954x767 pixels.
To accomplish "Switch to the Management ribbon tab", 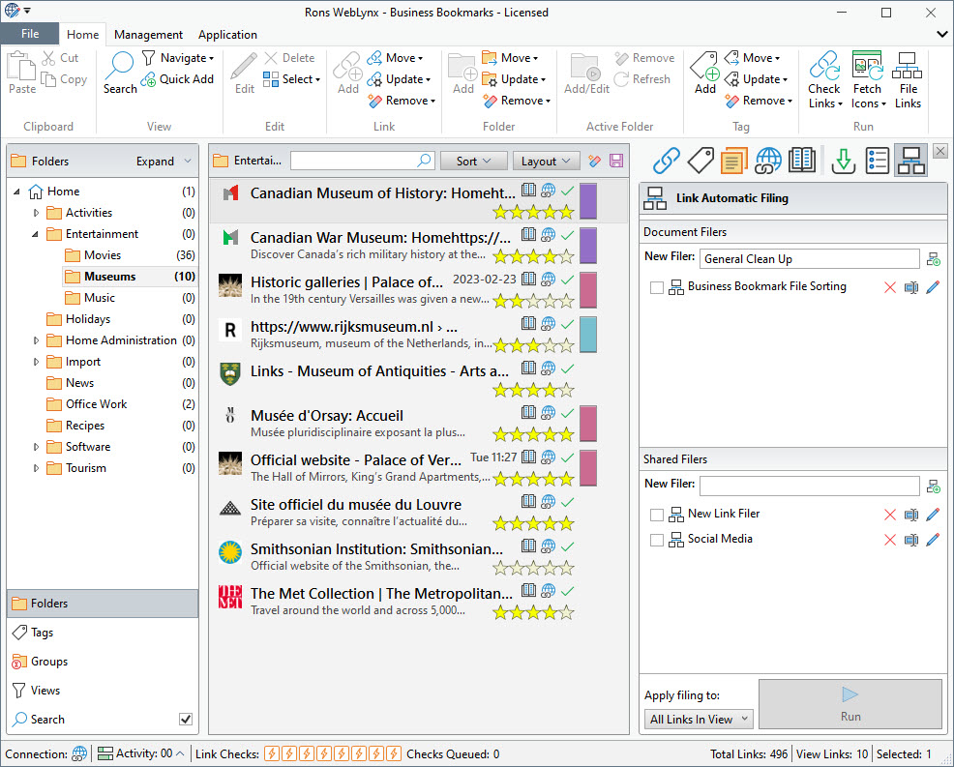I will tap(148, 35).
